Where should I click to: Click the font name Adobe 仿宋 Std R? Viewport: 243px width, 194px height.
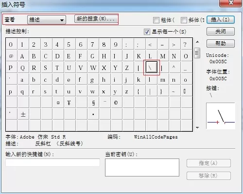(43, 137)
